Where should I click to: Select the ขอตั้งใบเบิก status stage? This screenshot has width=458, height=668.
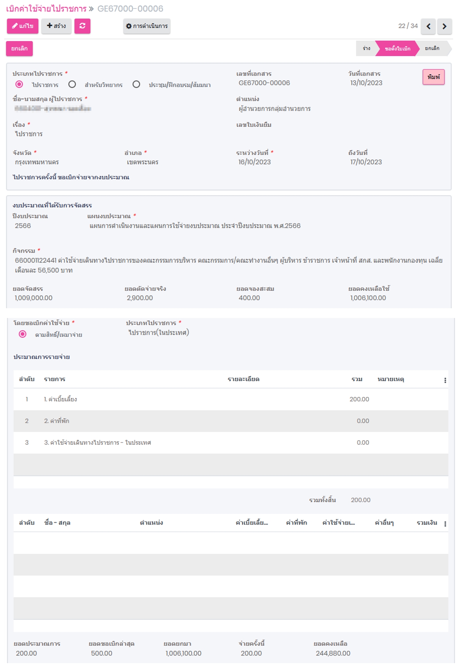(x=397, y=48)
